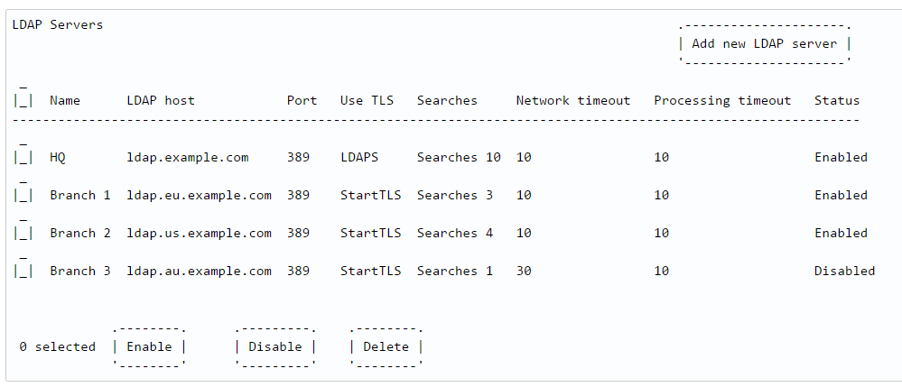View Searches 4 for Branch 2
The width and height of the screenshot is (902, 387).
[x=455, y=234]
